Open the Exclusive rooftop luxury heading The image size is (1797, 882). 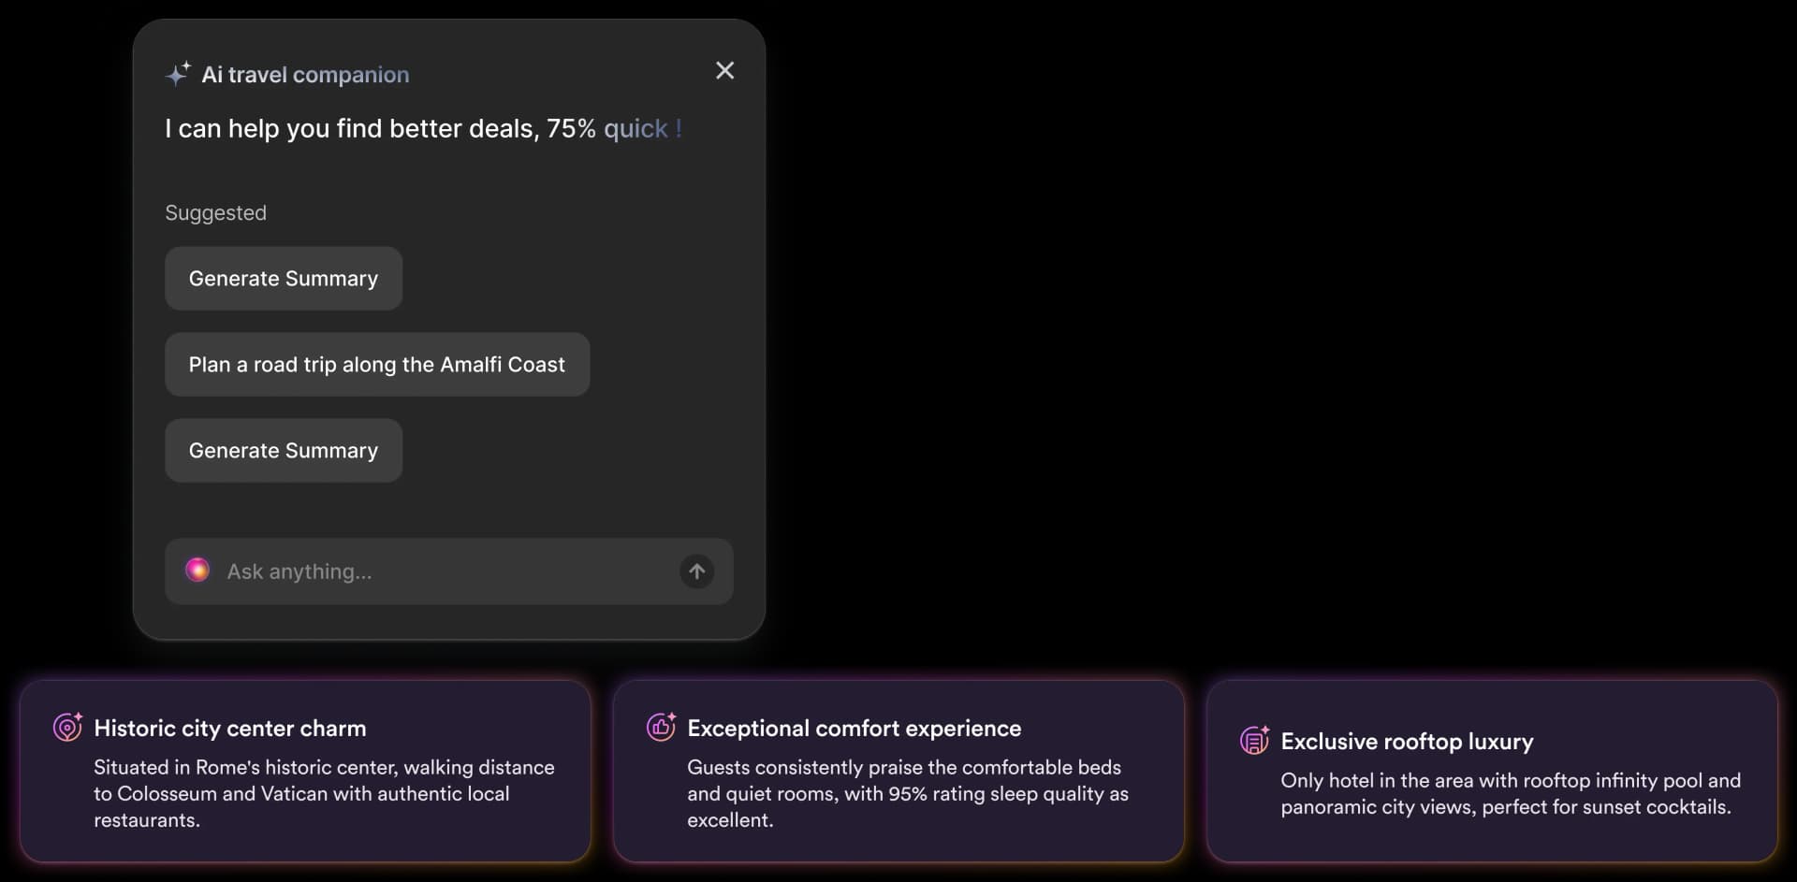(1407, 742)
